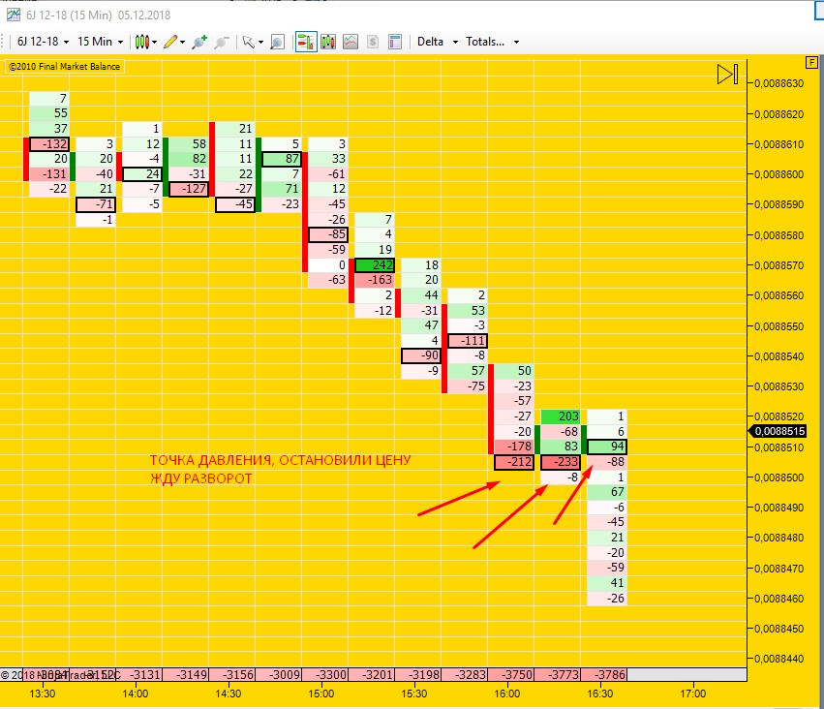Click price axis label 0,0088630

tap(778, 83)
